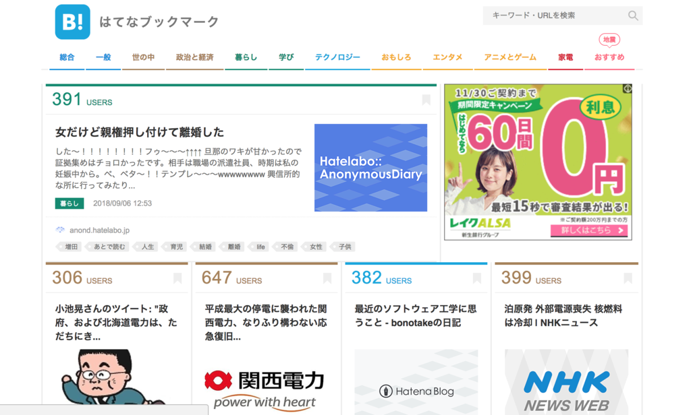Go to the おすすめ tab
The width and height of the screenshot is (691, 415).
609,57
